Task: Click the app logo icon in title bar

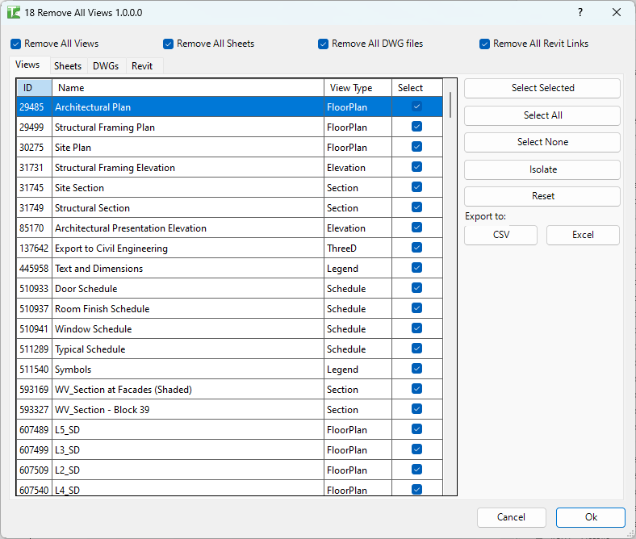Action: [x=14, y=13]
